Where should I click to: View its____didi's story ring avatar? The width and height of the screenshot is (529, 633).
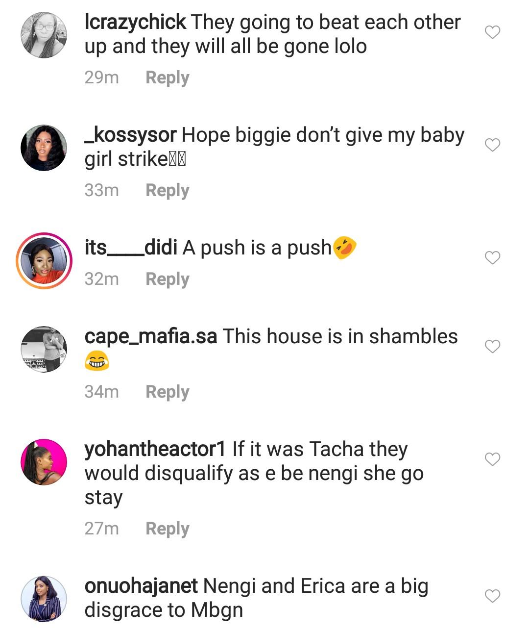pos(44,260)
